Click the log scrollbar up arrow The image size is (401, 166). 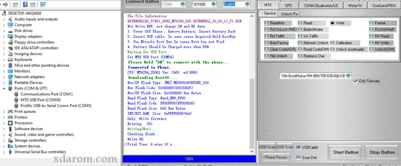252,16
